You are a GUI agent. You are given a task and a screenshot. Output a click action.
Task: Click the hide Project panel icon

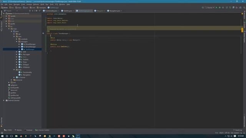40,11
